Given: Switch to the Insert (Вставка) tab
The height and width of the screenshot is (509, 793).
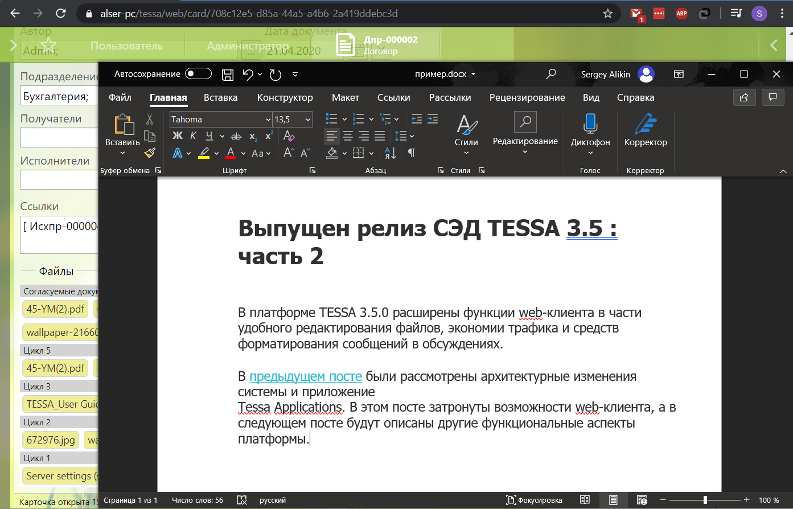Looking at the screenshot, I should pyautogui.click(x=220, y=97).
